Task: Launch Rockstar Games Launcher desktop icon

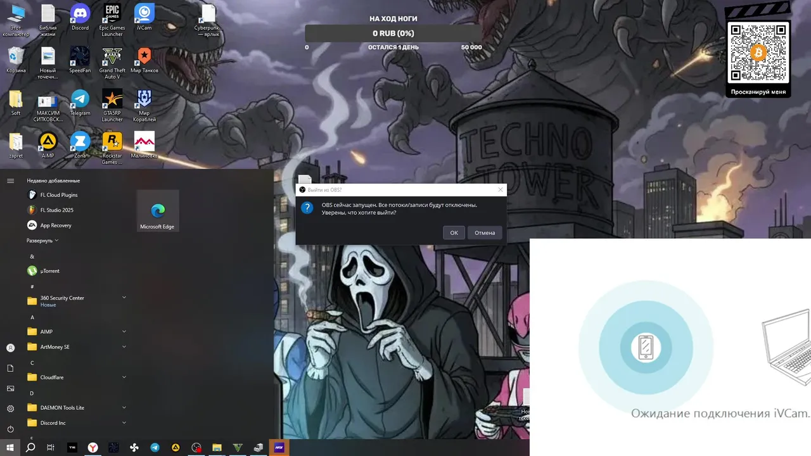Action: (112, 148)
